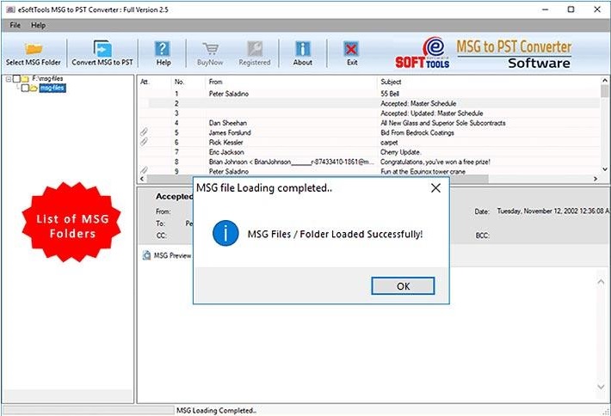Select email 'Bid From Bedrock Coatings'
The image size is (611, 416).
click(369, 132)
